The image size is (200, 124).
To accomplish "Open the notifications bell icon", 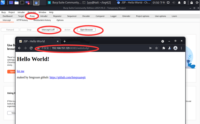I will pos(179,2).
